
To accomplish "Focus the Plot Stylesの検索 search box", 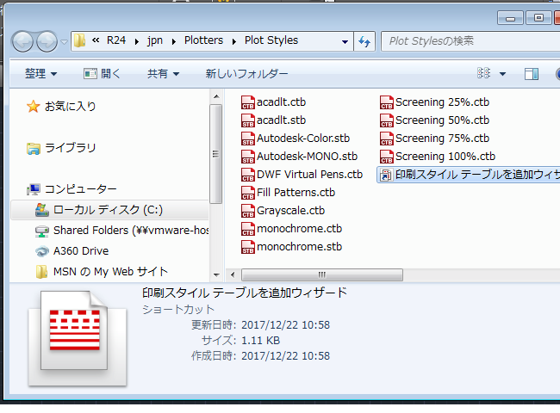I will coord(470,41).
